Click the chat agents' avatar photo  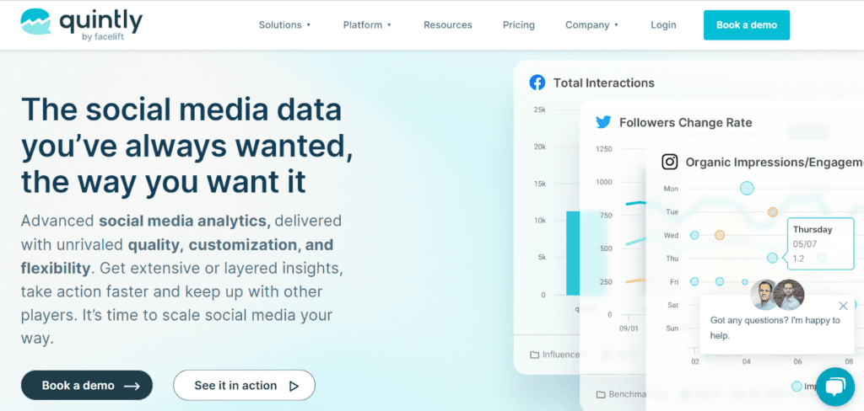[777, 295]
